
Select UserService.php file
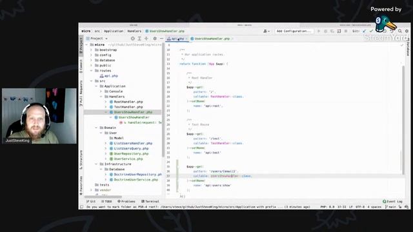(126, 159)
